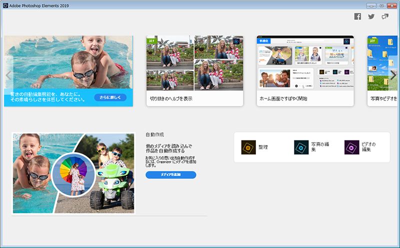This screenshot has width=400, height=248.
Task: Close the Photoshop Elements window
Action: (392, 5)
